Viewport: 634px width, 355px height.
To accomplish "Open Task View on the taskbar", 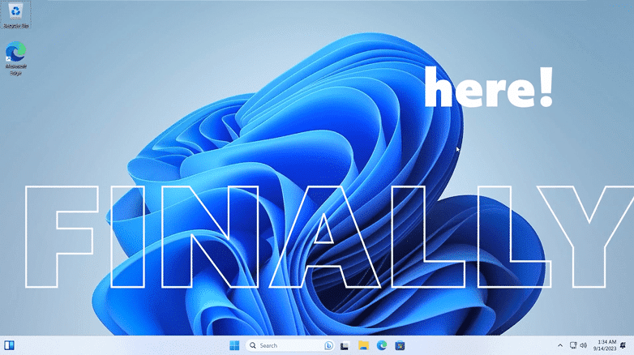I will (345, 346).
